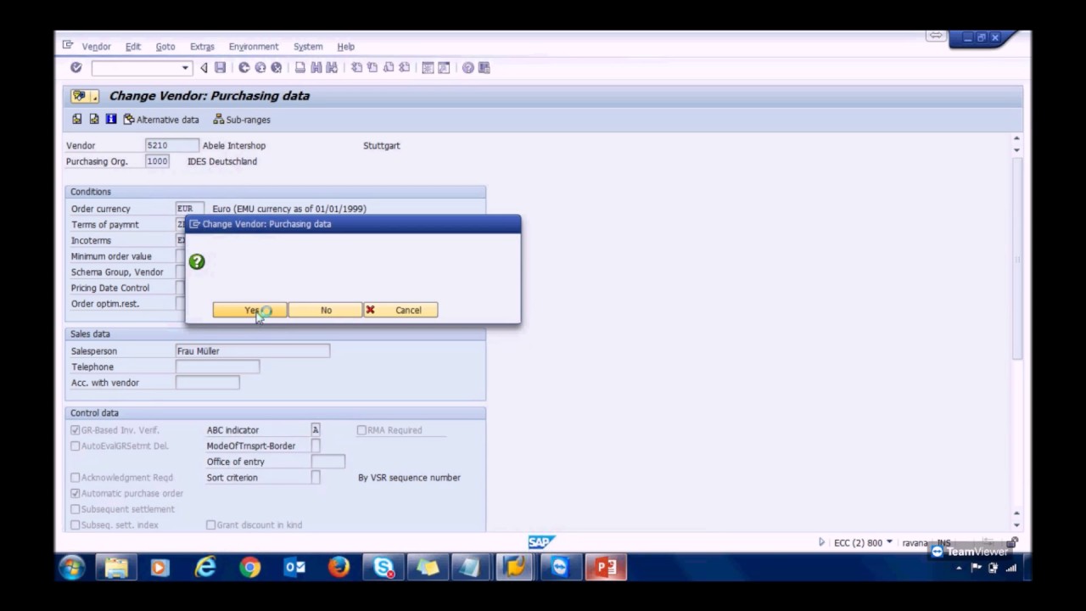The image size is (1086, 611).
Task: Click the Office of entry input field
Action: point(327,462)
